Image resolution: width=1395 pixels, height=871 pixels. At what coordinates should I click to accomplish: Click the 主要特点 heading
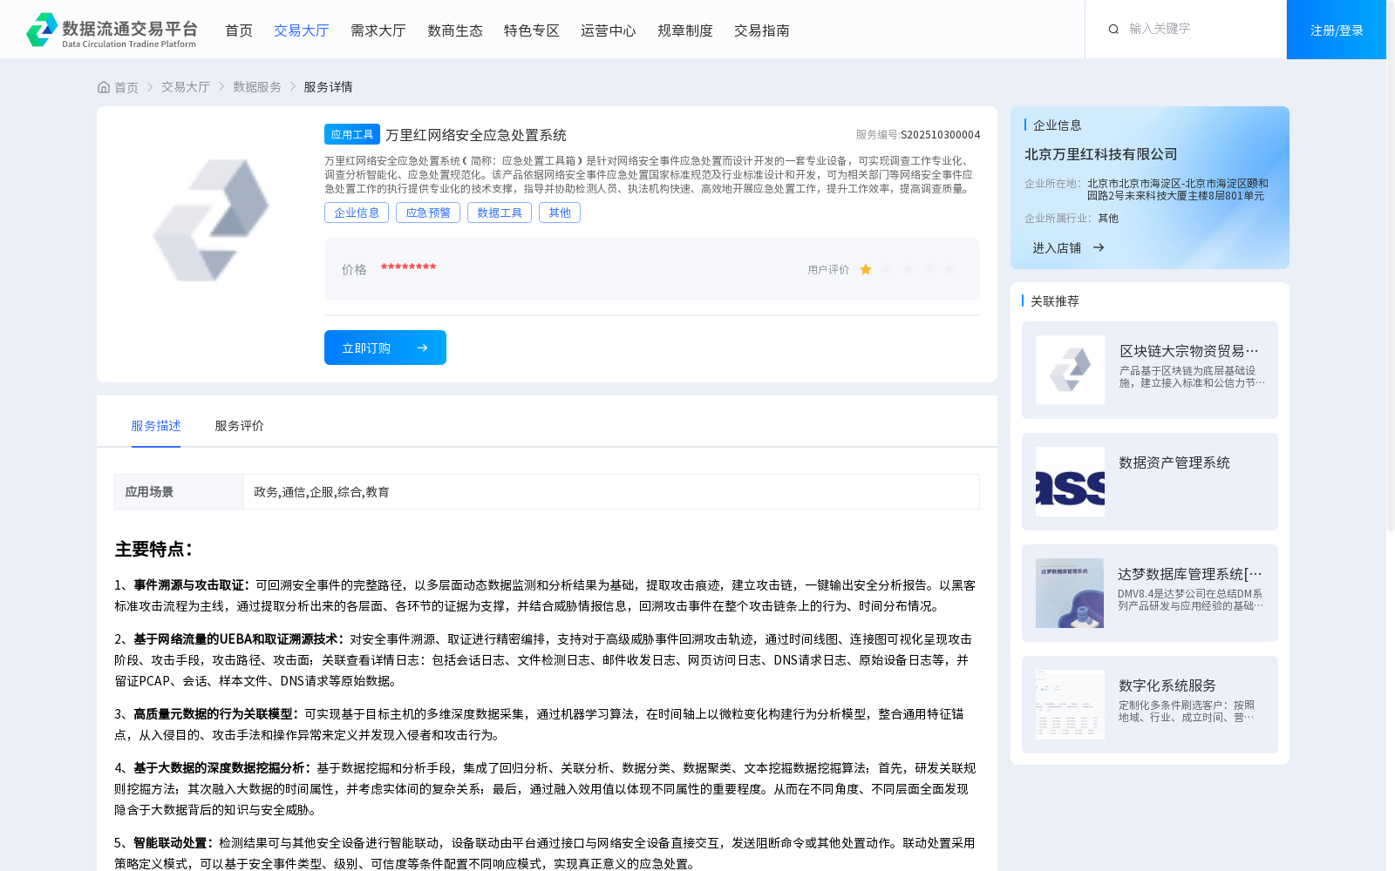click(x=153, y=550)
